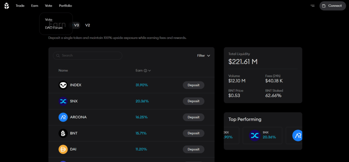Image resolution: width=349 pixels, height=162 pixels.
Task: Click Deposit for the BNT token
Action: tap(193, 133)
